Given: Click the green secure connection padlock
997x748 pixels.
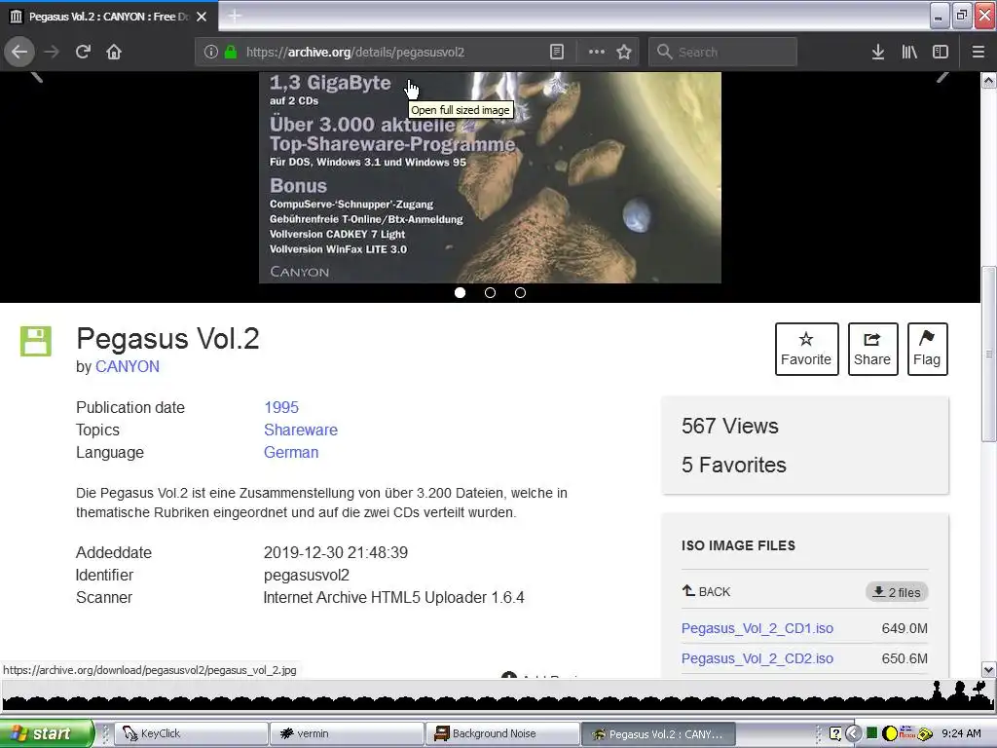Looking at the screenshot, I should tap(230, 52).
